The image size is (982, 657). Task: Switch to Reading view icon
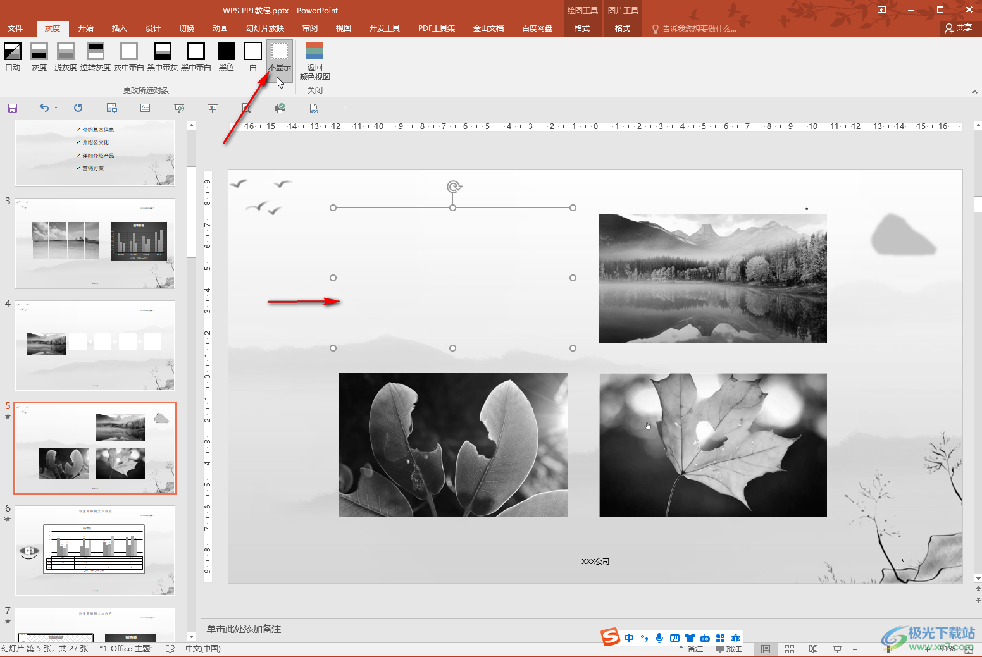point(814,649)
